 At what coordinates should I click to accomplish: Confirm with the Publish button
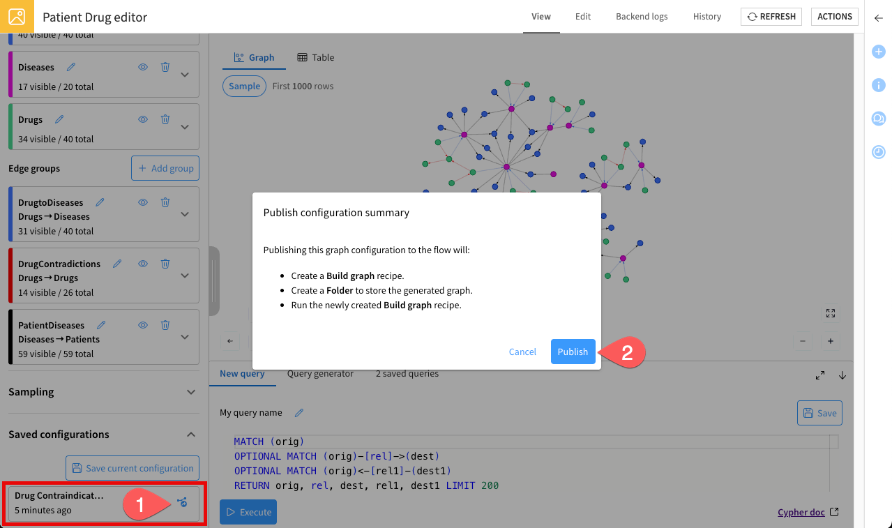tap(573, 352)
